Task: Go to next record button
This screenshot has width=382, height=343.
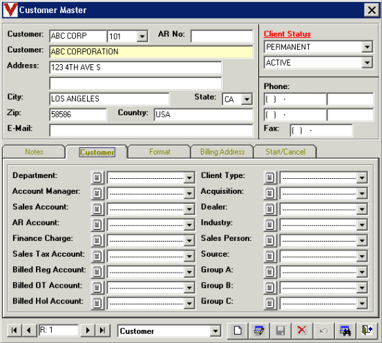Action: (88, 331)
